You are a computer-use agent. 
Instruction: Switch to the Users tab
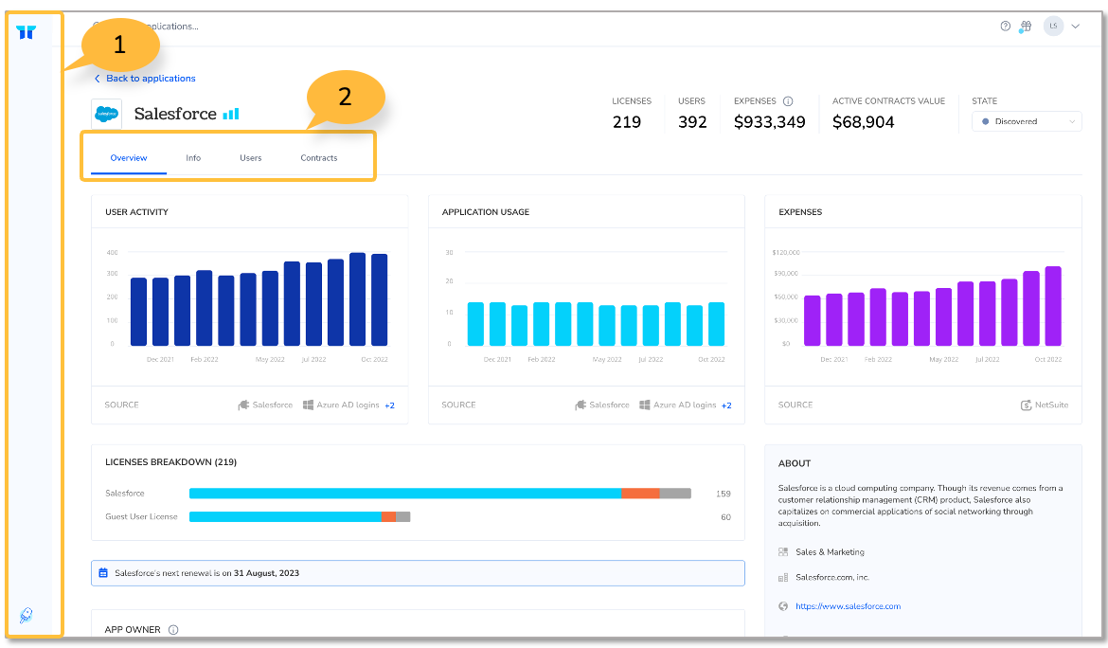click(250, 158)
